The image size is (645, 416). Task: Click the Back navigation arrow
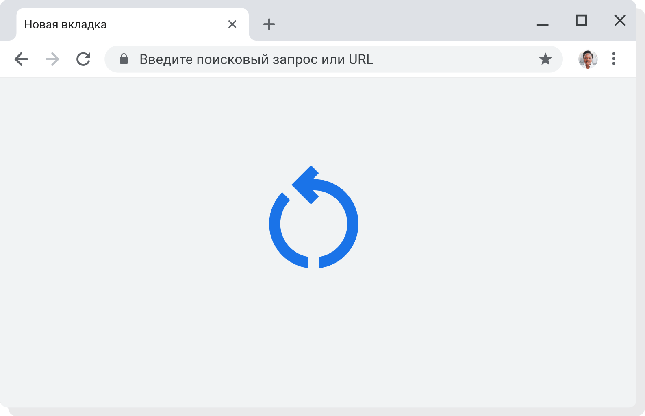(x=21, y=59)
